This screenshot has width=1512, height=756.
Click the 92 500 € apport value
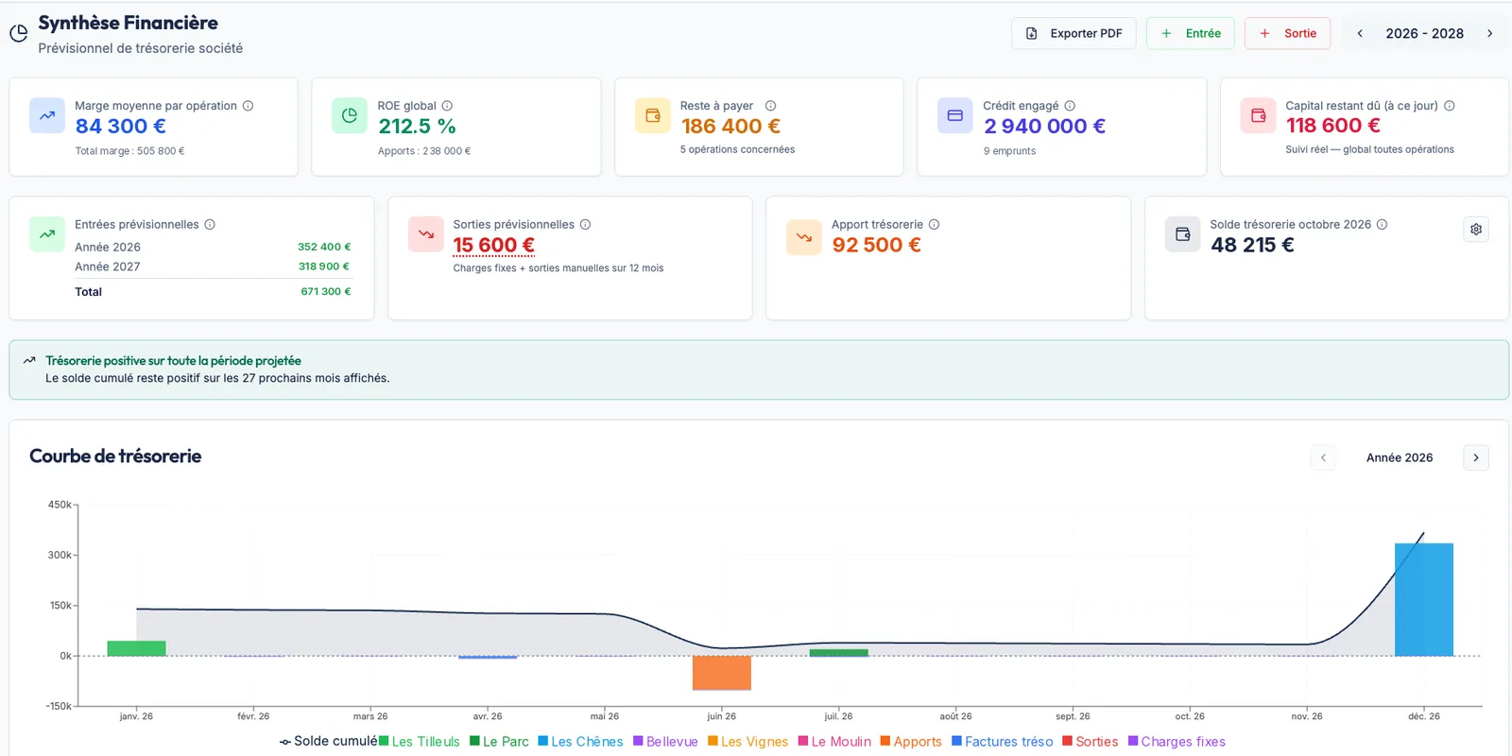pos(876,246)
